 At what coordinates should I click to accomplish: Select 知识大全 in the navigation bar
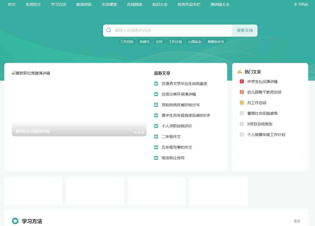click(160, 4)
